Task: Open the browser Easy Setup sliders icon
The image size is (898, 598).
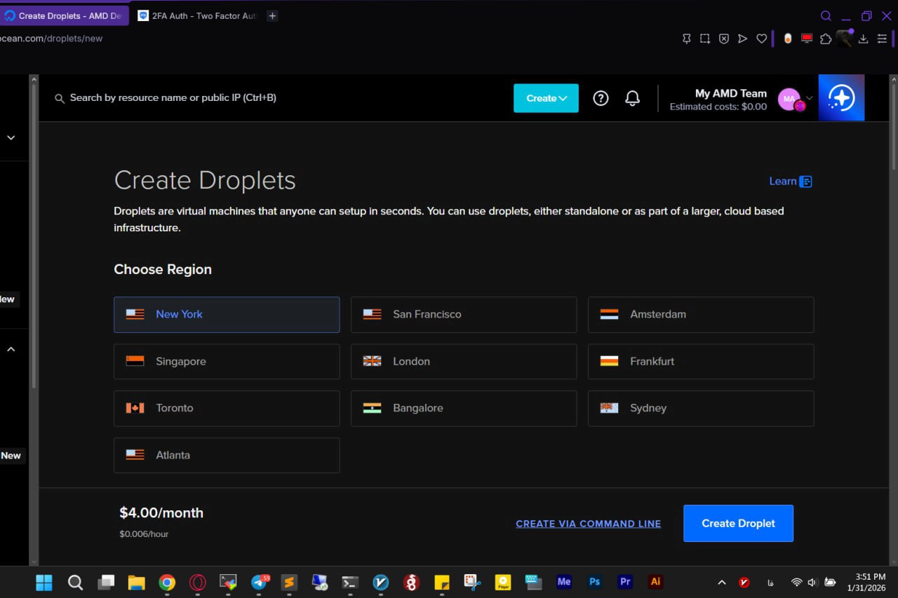Action: point(882,39)
